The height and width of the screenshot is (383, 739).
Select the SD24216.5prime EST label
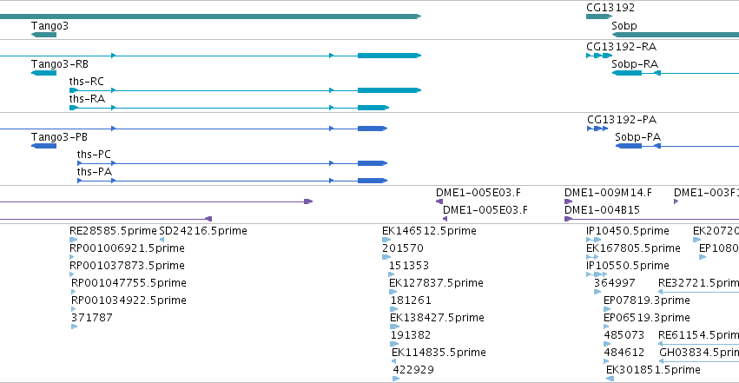click(203, 231)
